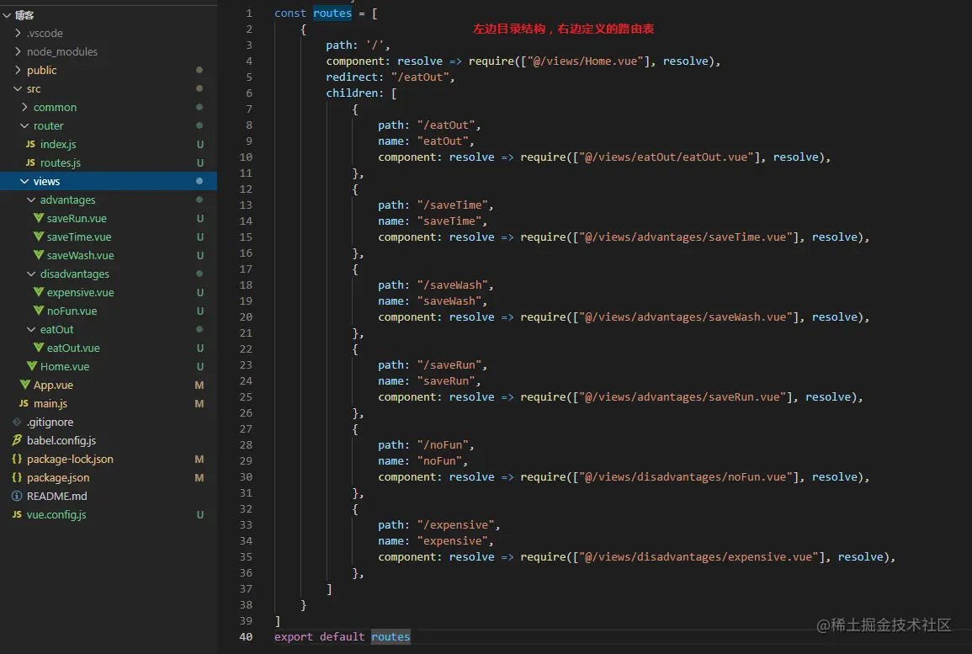The image size is (972, 654).
Task: Expand the common folder chevron
Action: pyautogui.click(x=24, y=107)
